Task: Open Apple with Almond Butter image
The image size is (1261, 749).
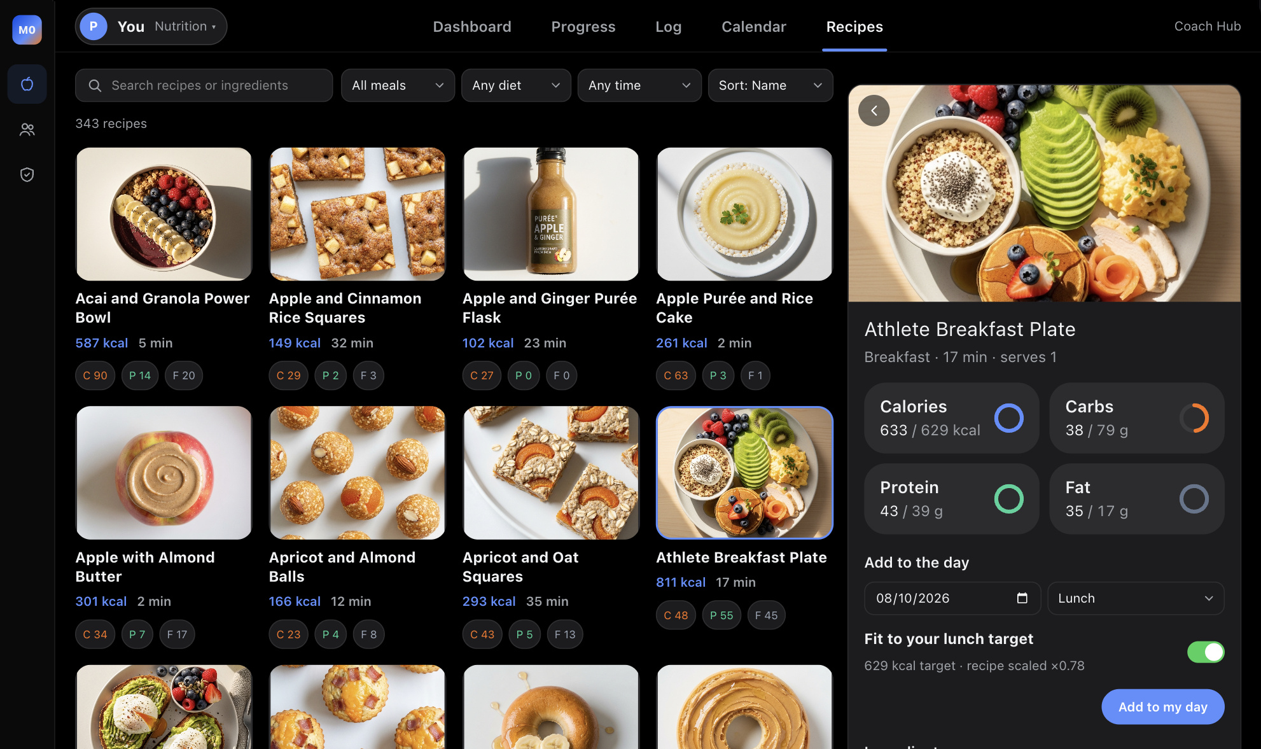Action: (164, 473)
